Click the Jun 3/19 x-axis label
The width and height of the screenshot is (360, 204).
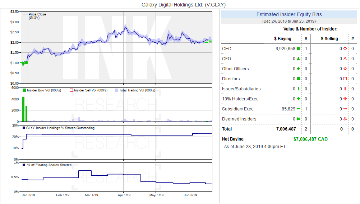pyautogui.click(x=190, y=195)
